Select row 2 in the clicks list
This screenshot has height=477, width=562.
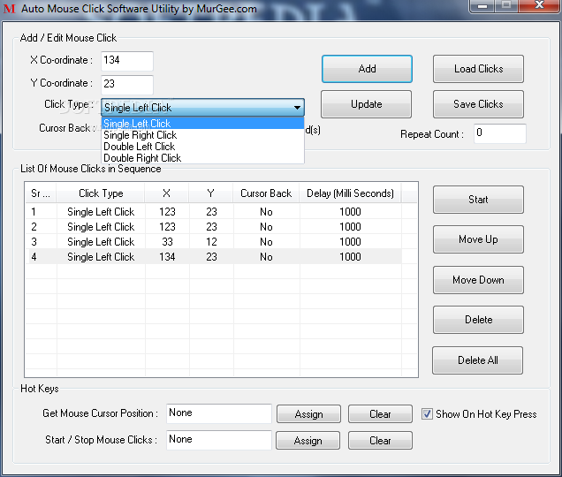coord(214,227)
